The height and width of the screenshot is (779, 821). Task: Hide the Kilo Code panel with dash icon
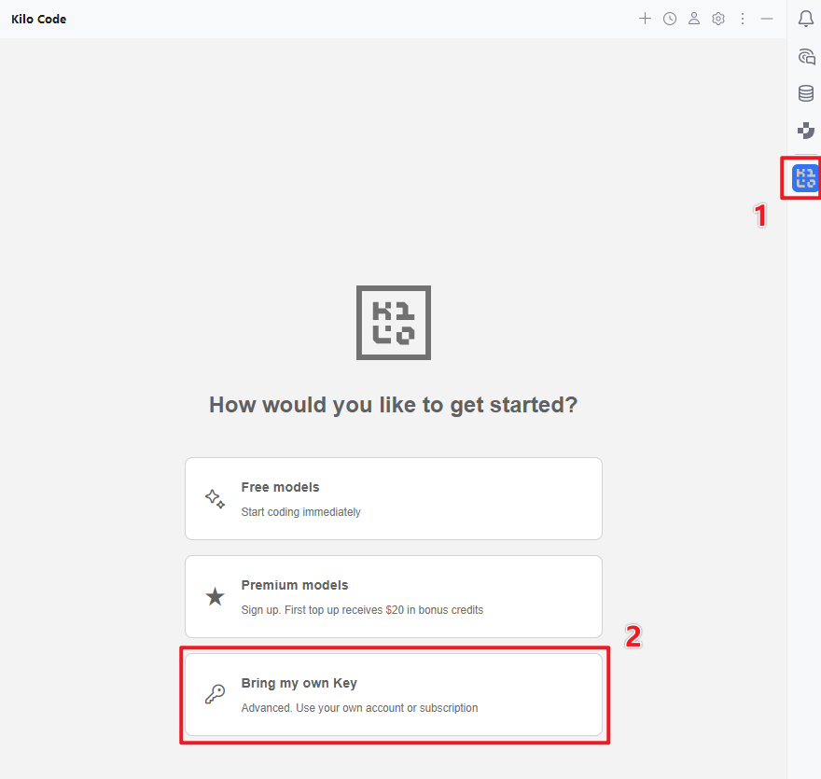point(767,19)
